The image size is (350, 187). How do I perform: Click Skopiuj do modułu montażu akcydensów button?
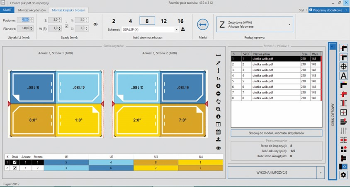pos(276,133)
